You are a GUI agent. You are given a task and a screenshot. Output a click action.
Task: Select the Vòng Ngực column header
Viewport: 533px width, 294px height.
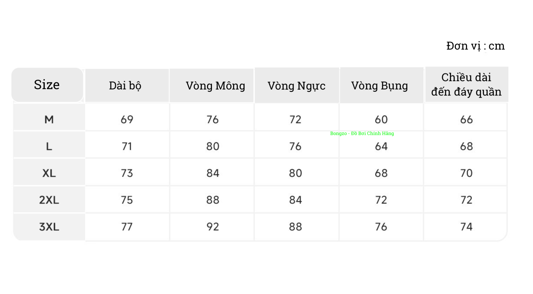296,86
